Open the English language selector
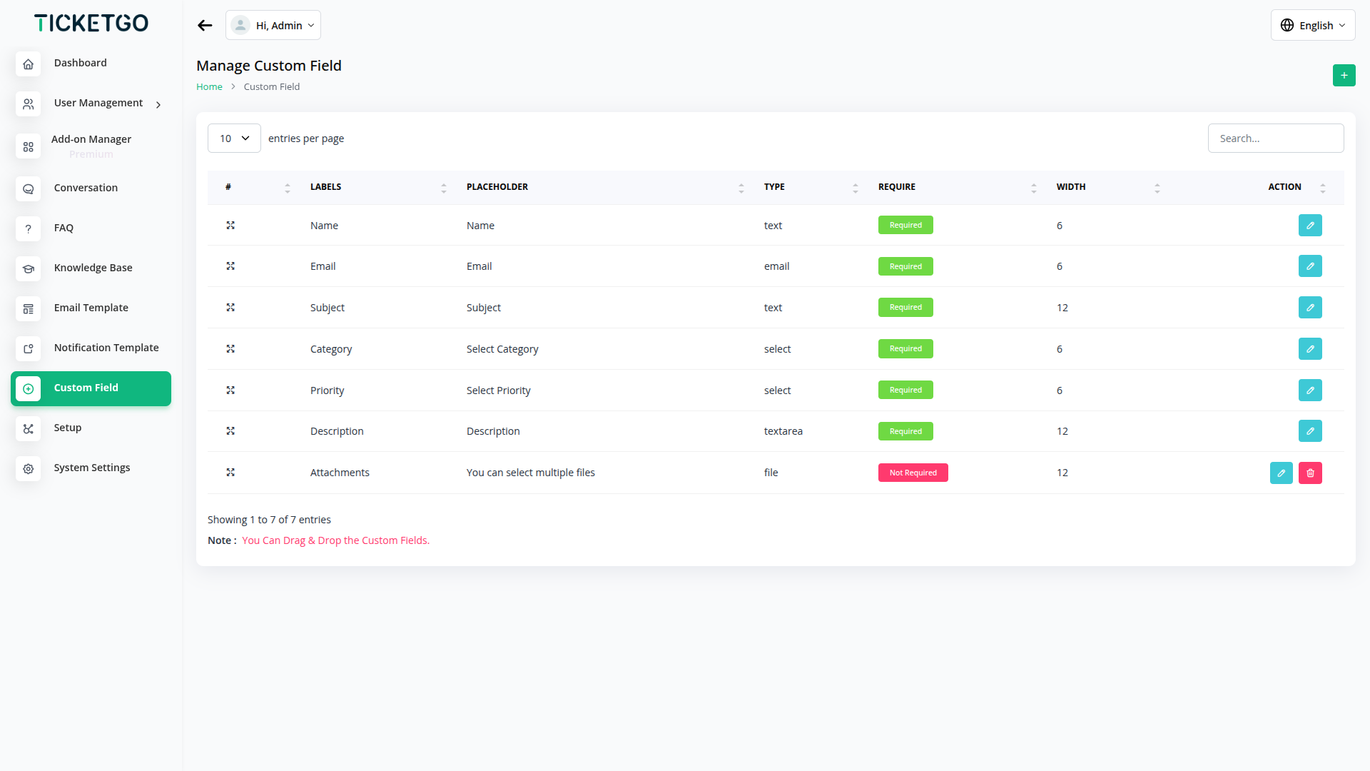 [x=1312, y=26]
